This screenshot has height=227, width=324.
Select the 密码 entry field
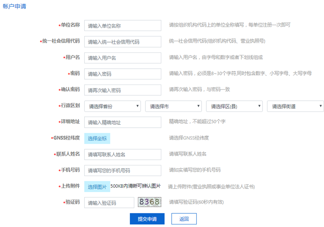coord(122,74)
